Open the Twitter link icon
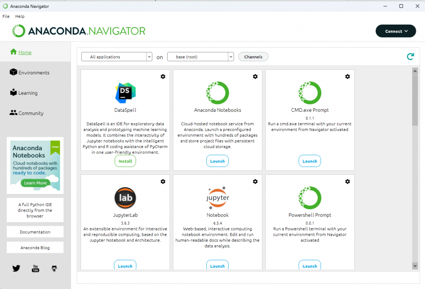425x289 pixels. [16, 268]
